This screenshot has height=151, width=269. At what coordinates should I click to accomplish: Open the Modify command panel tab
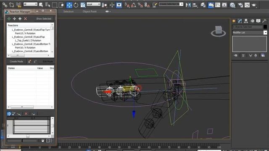[x=240, y=21]
